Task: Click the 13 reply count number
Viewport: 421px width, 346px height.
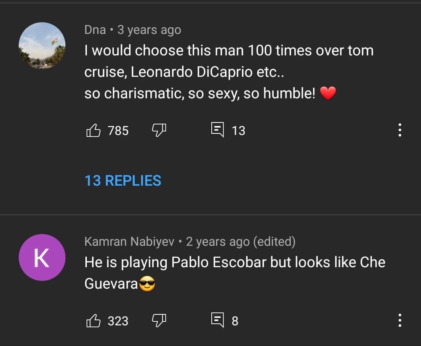Action: point(238,131)
